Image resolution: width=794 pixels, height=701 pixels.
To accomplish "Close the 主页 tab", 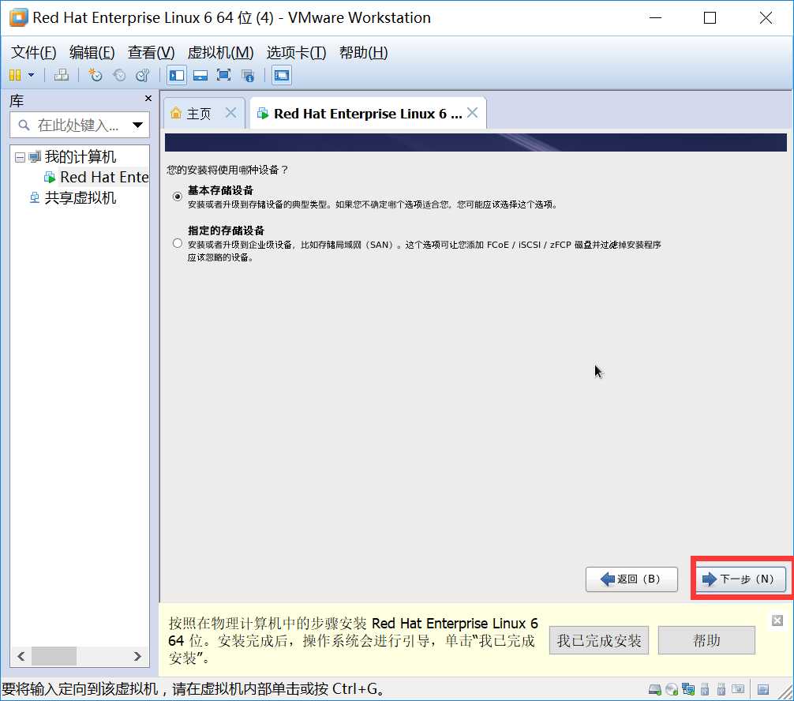I will tap(231, 112).
